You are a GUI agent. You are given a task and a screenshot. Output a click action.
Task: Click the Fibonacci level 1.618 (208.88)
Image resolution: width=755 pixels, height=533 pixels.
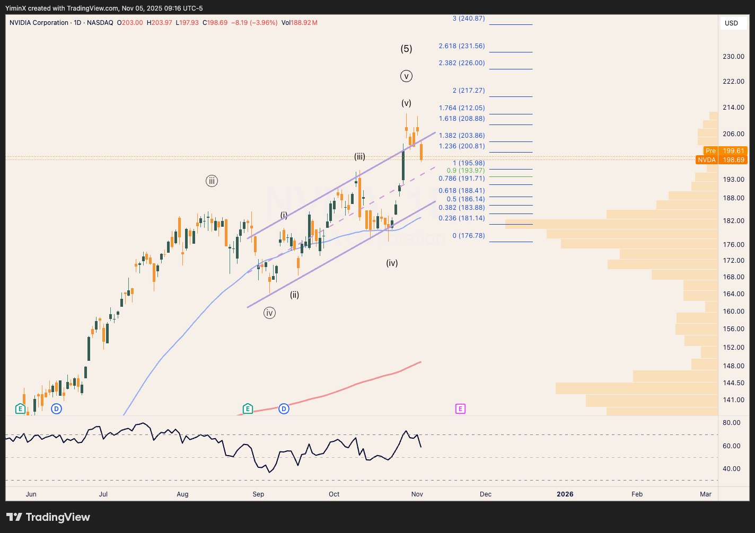click(462, 119)
